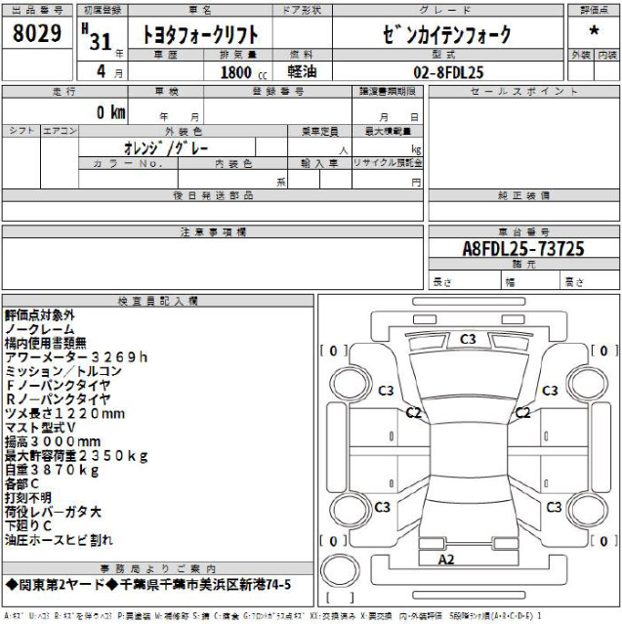Click the evaluation score star cell
This screenshot has height=624, width=622.
tap(594, 31)
